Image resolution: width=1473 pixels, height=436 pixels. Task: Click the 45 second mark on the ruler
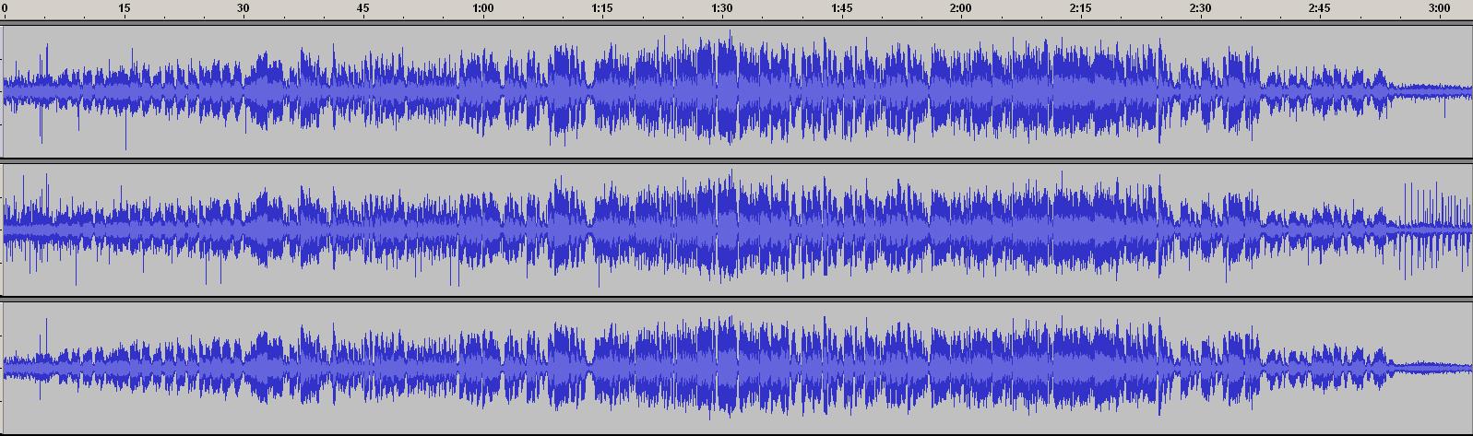click(x=363, y=8)
